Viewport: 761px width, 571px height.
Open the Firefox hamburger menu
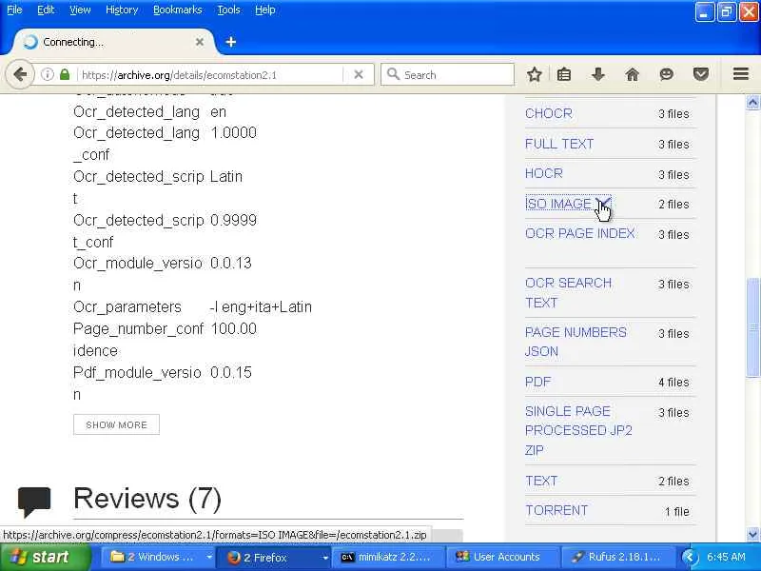tap(741, 74)
